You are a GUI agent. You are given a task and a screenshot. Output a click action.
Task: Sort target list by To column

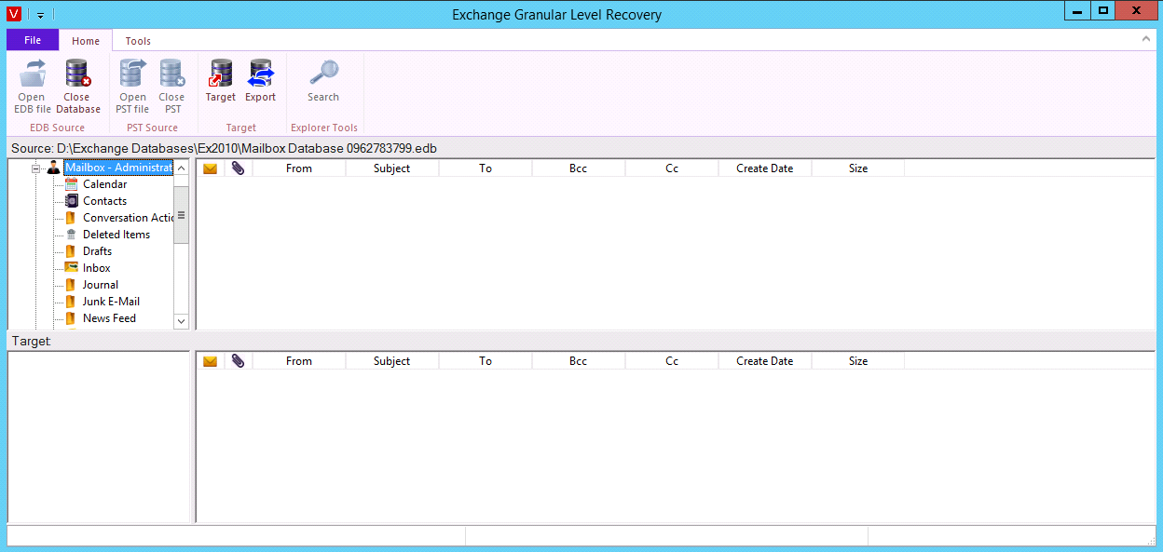click(x=486, y=361)
